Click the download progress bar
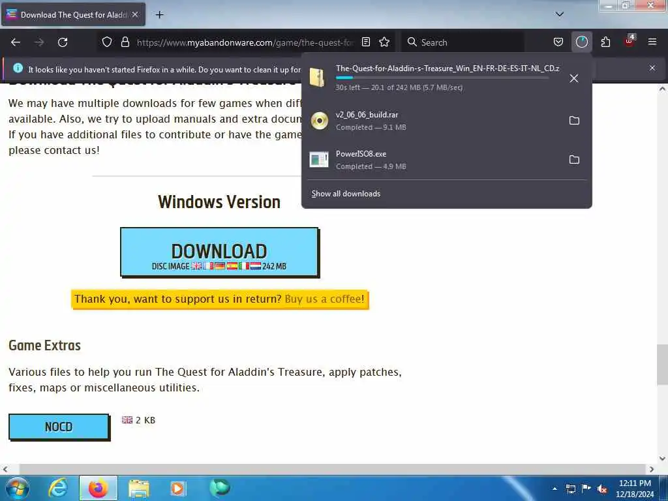Image resolution: width=668 pixels, height=501 pixels. click(x=442, y=78)
